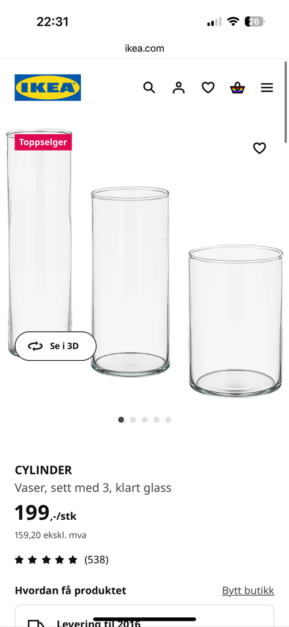Save the CYLINDER vases to favorites
Screen dimensions: 289x627
[259, 148]
